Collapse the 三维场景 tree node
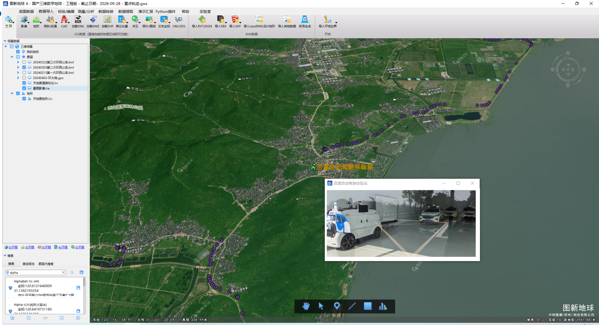The width and height of the screenshot is (599, 325). [6, 47]
